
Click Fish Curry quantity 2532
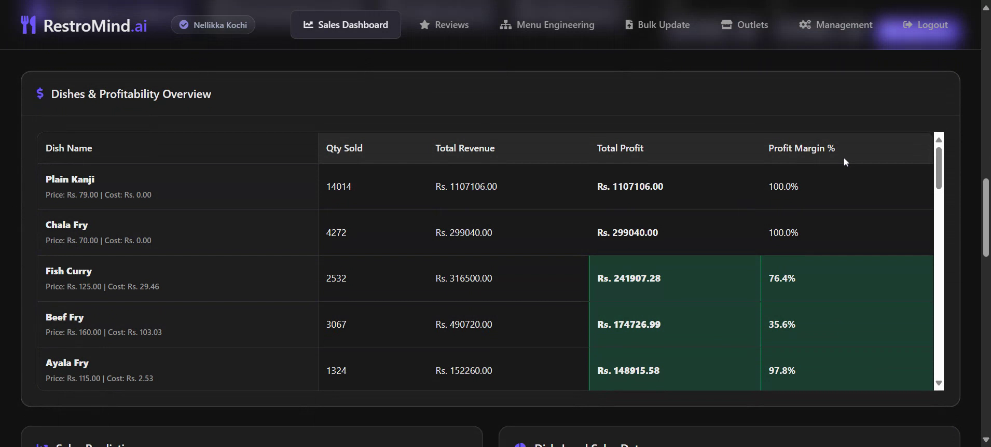[336, 278]
